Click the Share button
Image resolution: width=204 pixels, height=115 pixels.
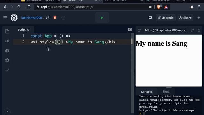[186, 18]
